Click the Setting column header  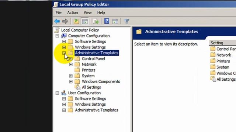(222, 43)
